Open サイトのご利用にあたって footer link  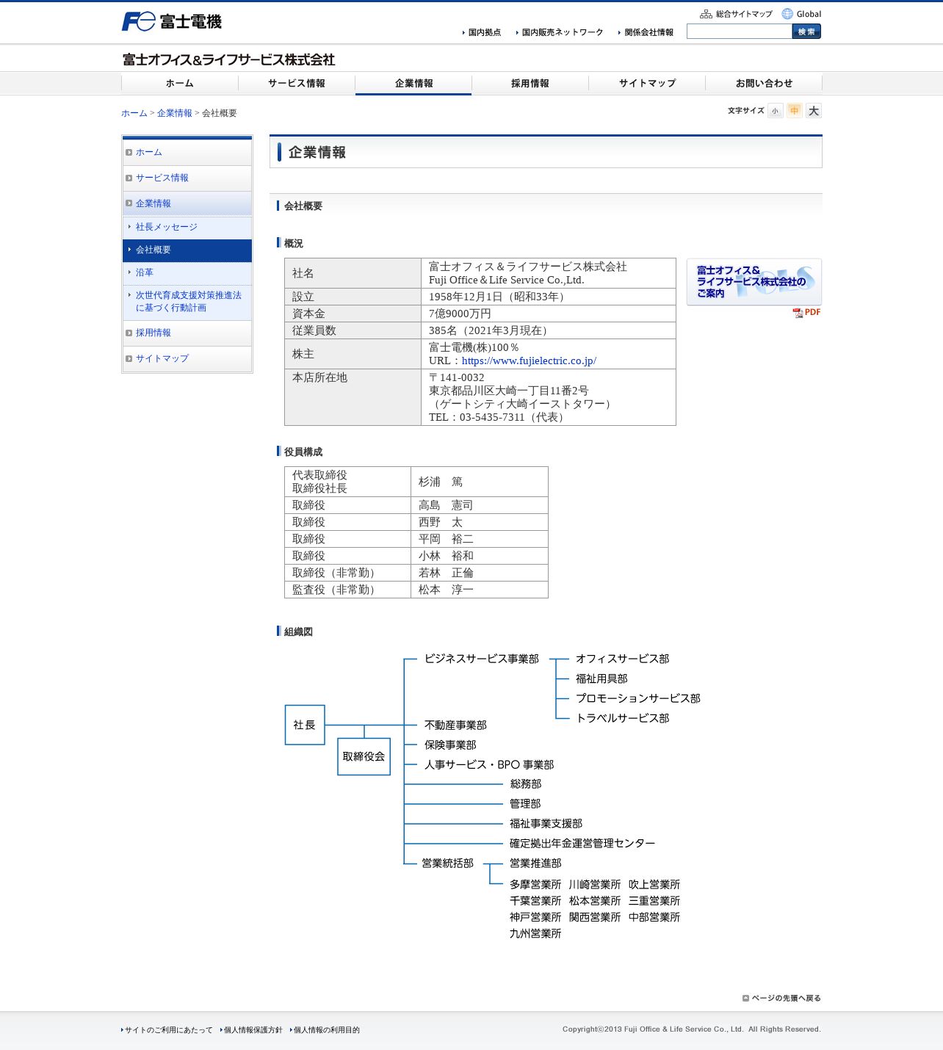(x=168, y=1030)
